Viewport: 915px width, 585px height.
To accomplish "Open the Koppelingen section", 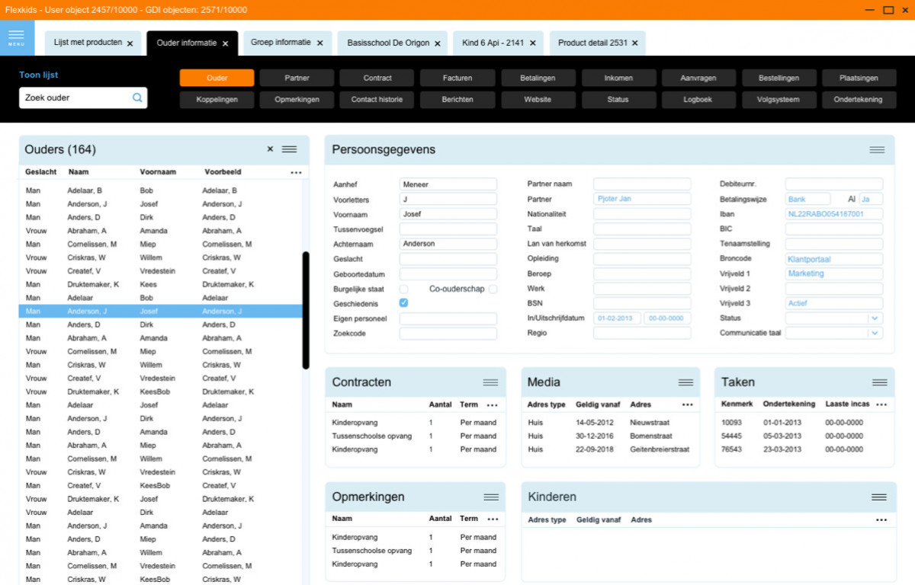I will (x=217, y=99).
